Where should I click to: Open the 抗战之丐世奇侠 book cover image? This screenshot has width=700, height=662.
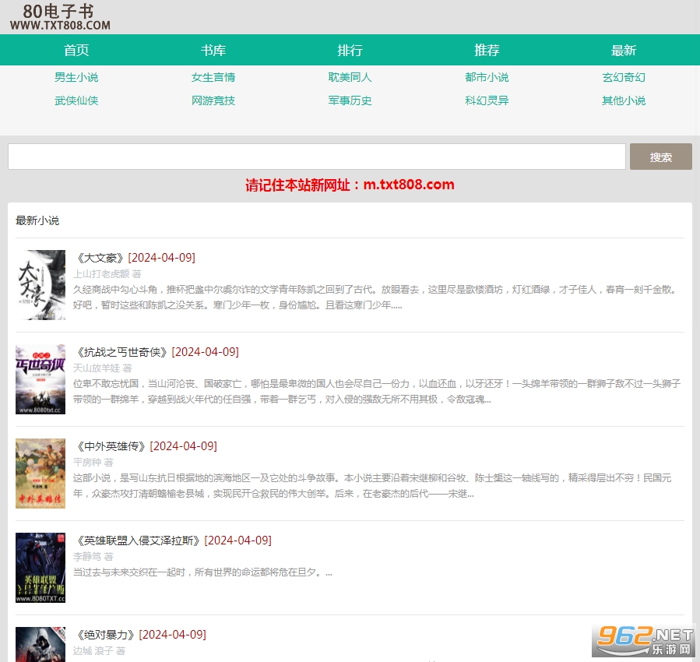[40, 379]
